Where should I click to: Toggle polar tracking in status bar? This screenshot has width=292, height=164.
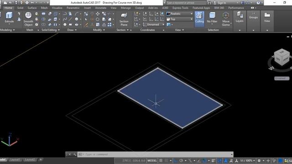click(181, 160)
